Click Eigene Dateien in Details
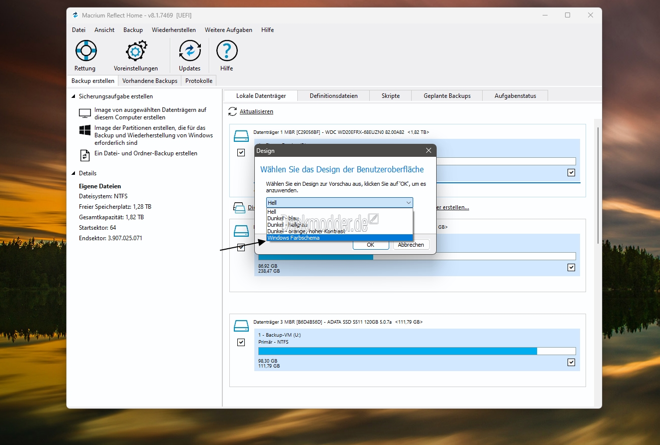 100,186
